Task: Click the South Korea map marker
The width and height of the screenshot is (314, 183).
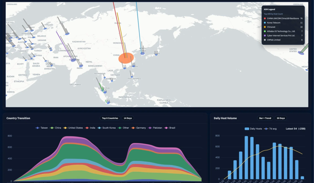Action: pos(142,53)
